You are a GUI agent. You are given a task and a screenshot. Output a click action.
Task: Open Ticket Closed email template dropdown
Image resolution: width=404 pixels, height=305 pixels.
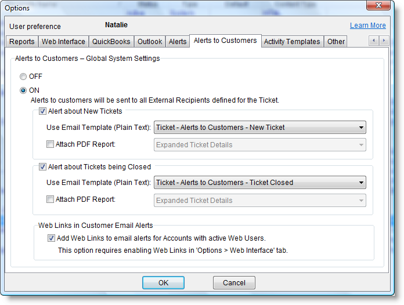pos(259,183)
